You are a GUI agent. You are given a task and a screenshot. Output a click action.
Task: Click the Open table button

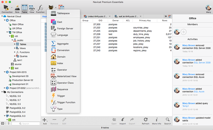tap(114, 121)
